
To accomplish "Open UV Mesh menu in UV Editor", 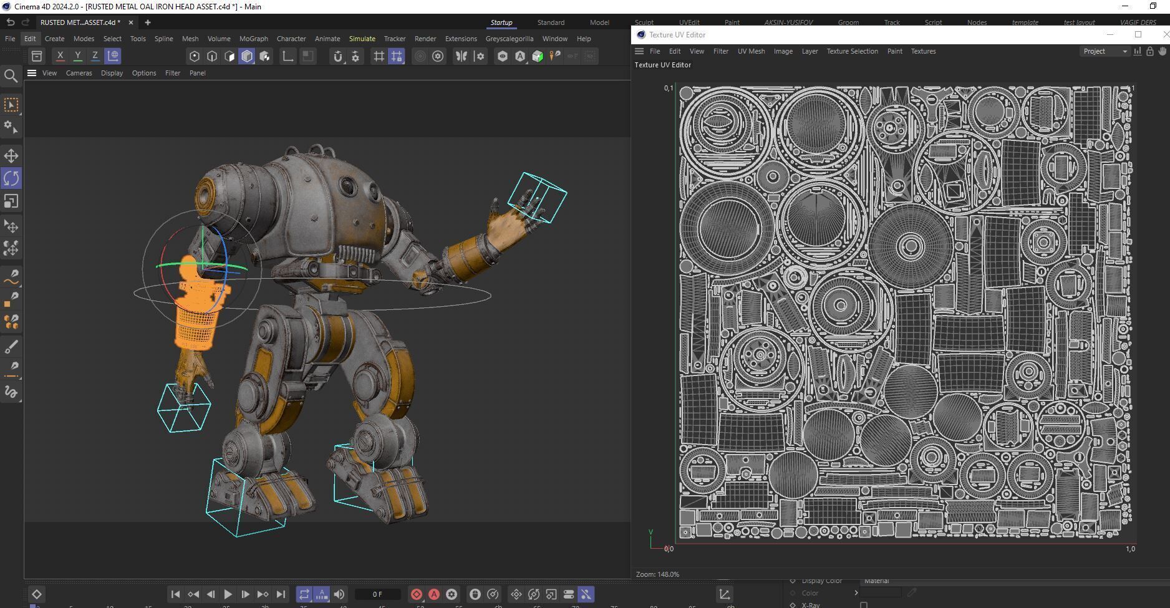I will pyautogui.click(x=751, y=51).
